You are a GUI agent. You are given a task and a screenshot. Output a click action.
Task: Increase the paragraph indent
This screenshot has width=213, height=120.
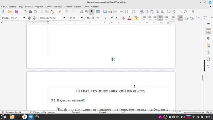pyautogui.click(x=187, y=18)
